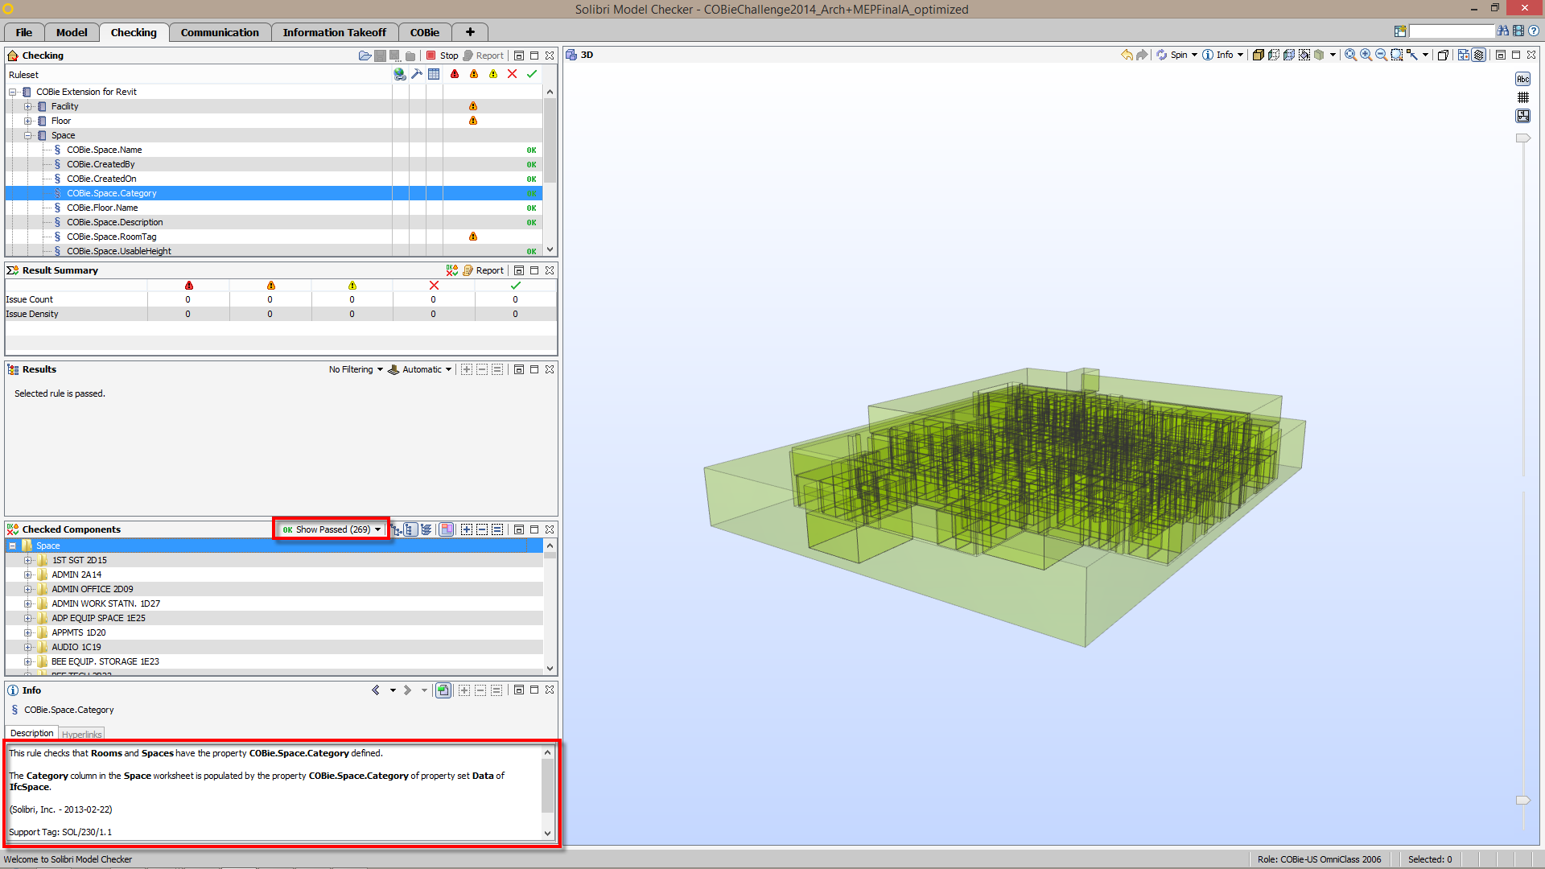This screenshot has width=1545, height=869.
Task: Click the back arrow in 3D toolbar
Action: 1127,55
